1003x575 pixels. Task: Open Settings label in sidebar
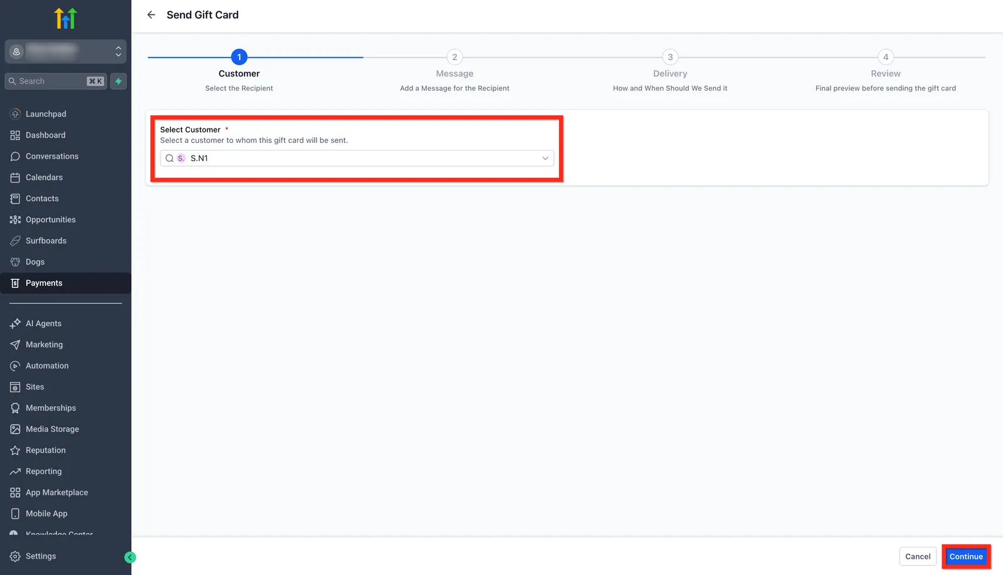point(41,556)
